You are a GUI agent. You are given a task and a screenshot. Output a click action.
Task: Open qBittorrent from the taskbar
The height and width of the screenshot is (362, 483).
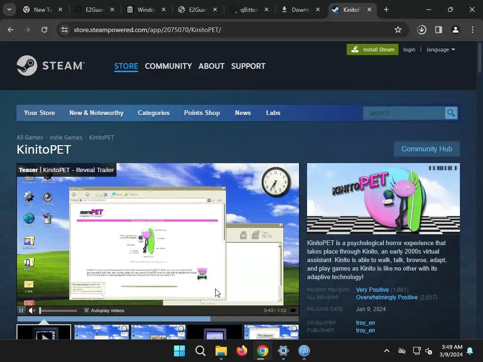pyautogui.click(x=304, y=351)
